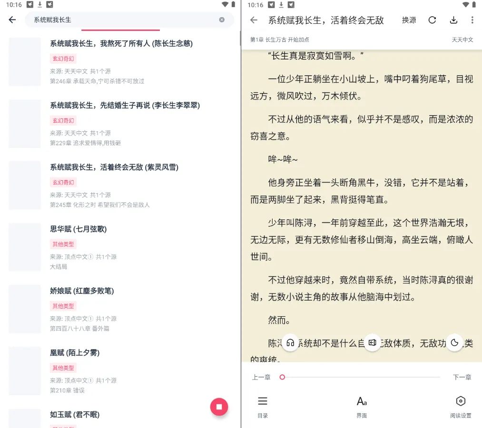Jump to next chapter (下一章)
This screenshot has width=482, height=428.
click(462, 377)
